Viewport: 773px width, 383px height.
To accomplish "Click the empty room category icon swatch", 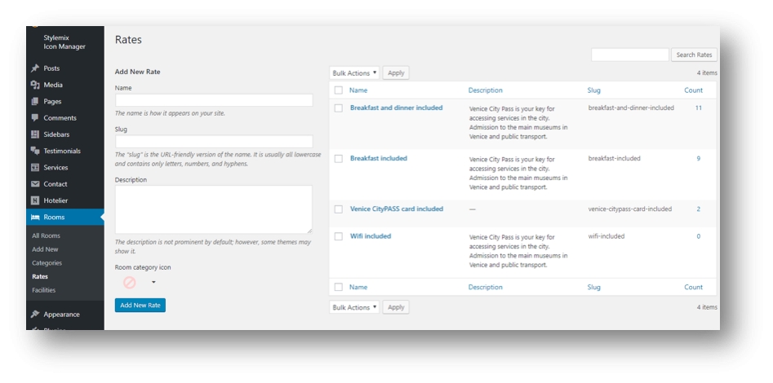I will pyautogui.click(x=129, y=283).
